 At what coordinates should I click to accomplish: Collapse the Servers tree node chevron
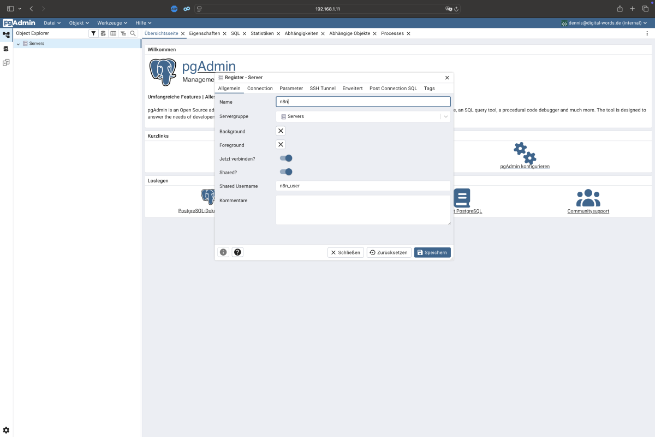[x=18, y=44]
